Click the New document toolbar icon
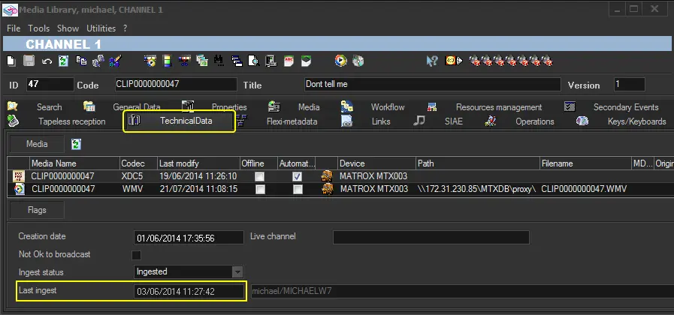Screen dimensions: 674x315 [11, 61]
